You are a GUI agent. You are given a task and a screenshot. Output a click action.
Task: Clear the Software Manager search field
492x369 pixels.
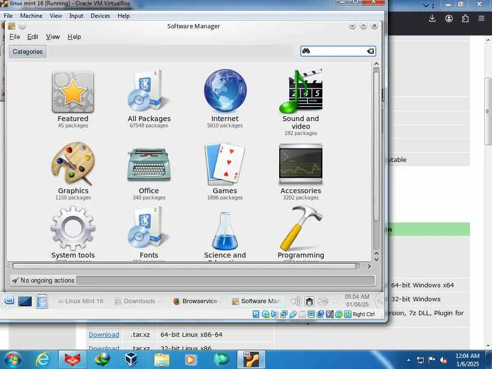coord(370,51)
